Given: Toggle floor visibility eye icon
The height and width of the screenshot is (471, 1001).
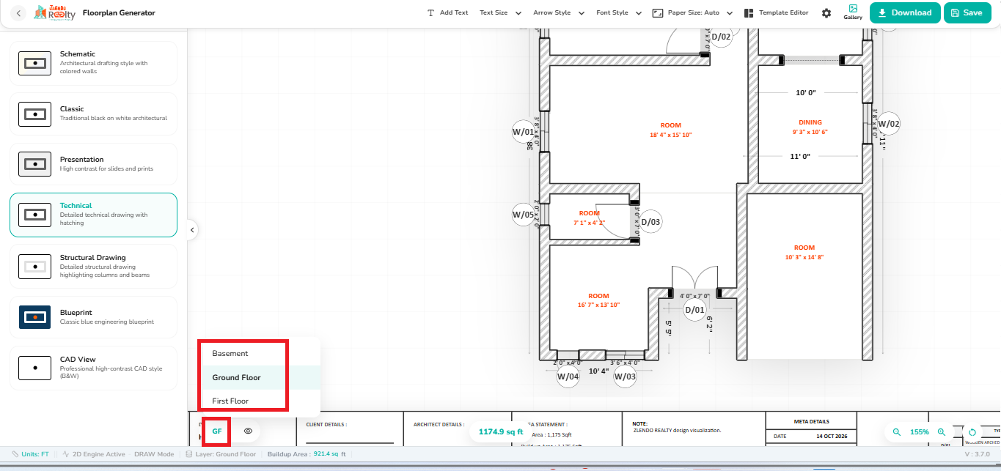Looking at the screenshot, I should (249, 431).
